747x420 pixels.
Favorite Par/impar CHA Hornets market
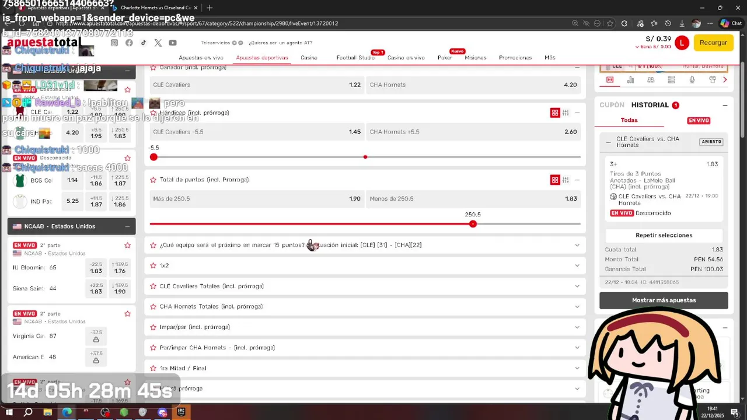point(153,348)
